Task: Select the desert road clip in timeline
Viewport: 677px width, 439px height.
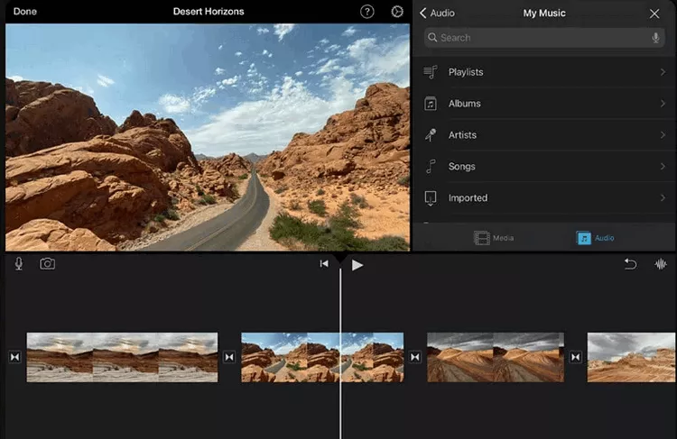Action: point(322,357)
